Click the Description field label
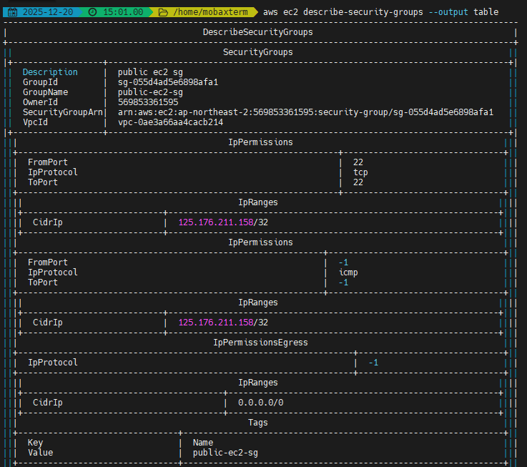The width and height of the screenshot is (527, 467). 50,72
